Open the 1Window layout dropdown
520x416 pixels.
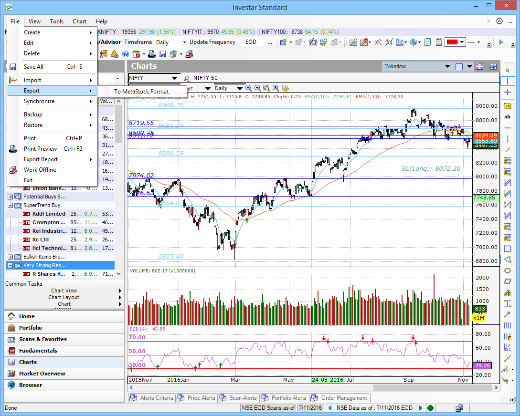pyautogui.click(x=447, y=66)
